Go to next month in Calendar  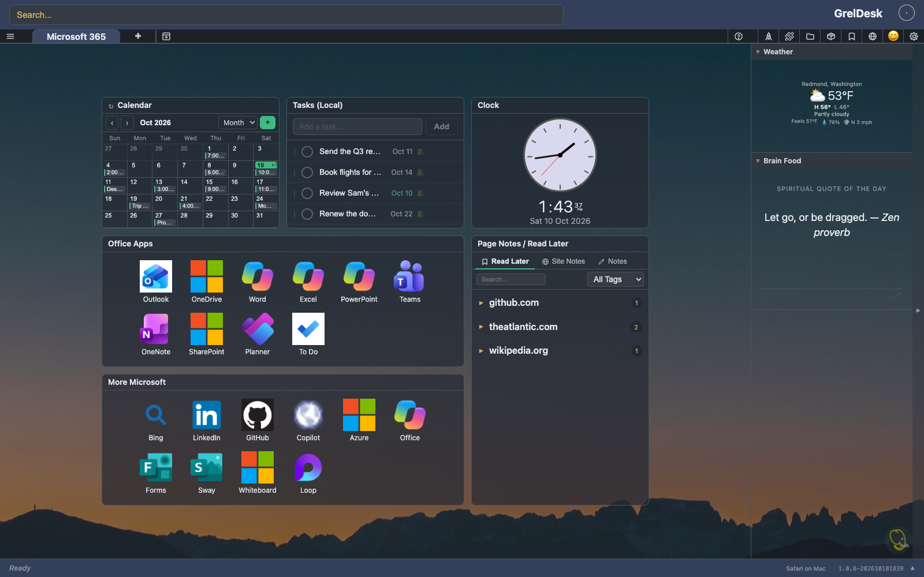coord(127,123)
